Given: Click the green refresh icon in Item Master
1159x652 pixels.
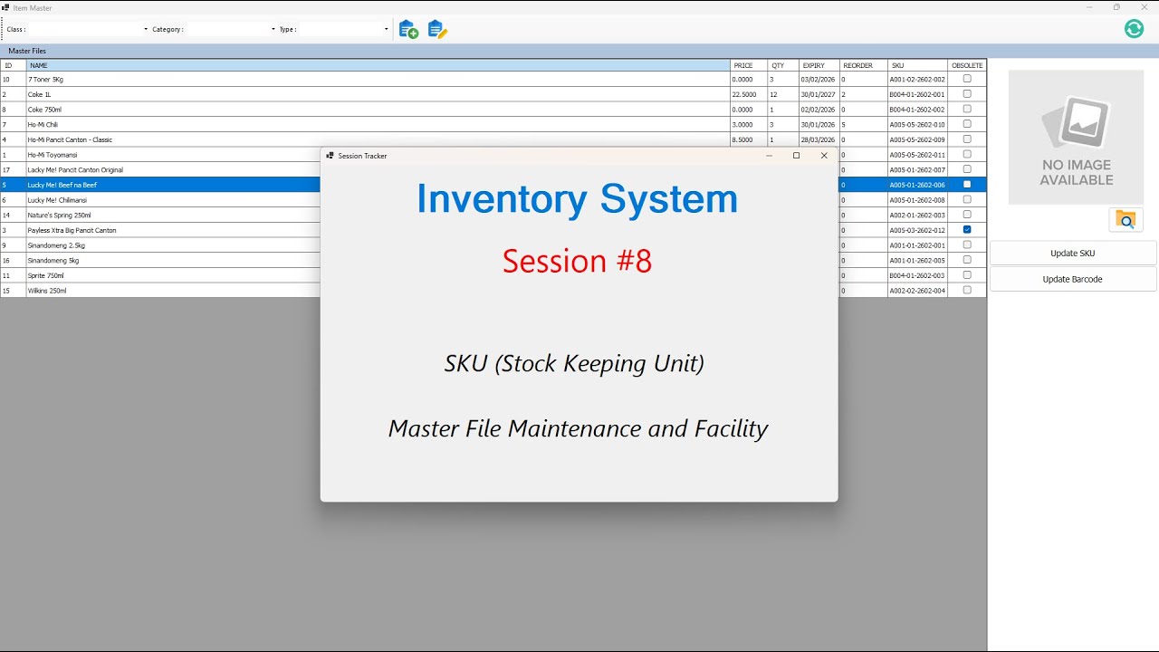Looking at the screenshot, I should 1134,29.
